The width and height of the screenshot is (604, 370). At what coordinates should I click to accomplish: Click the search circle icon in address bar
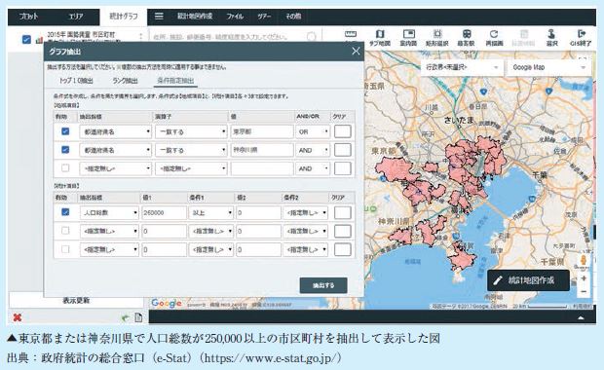pyautogui.click(x=311, y=37)
